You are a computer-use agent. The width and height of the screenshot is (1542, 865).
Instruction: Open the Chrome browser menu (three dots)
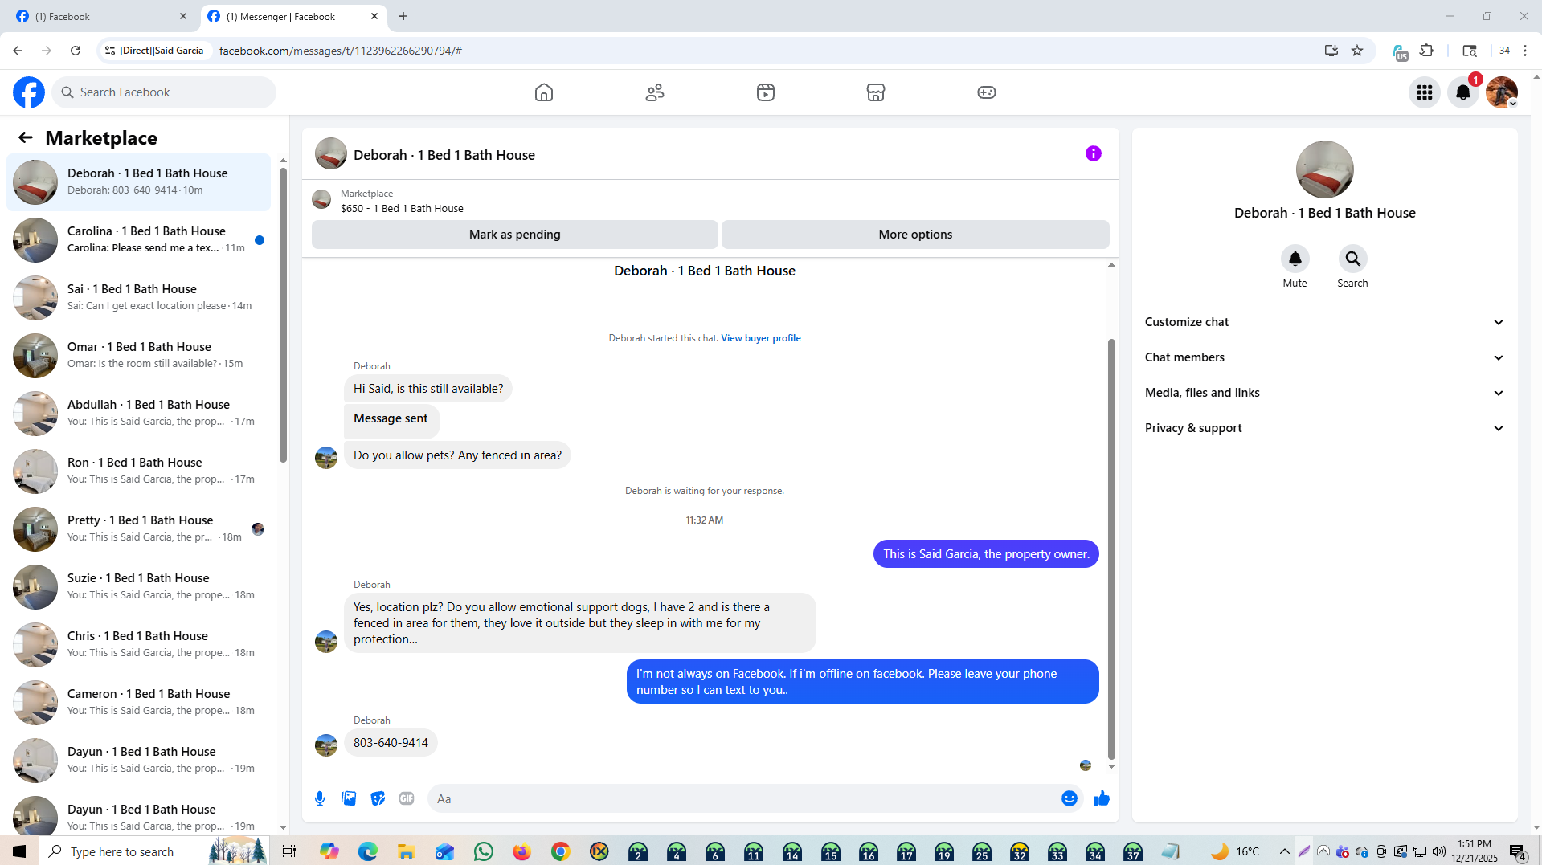(1525, 51)
